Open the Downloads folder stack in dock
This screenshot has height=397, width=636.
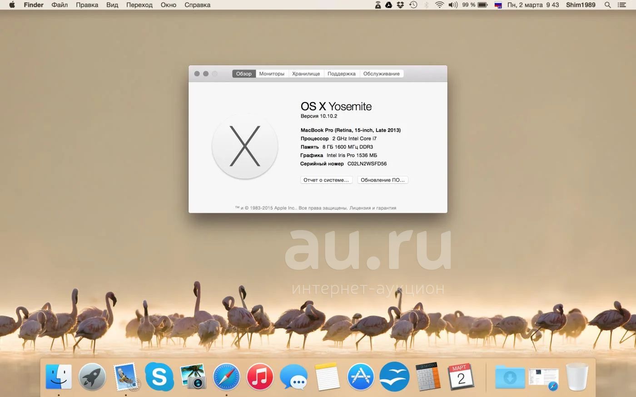[510, 377]
